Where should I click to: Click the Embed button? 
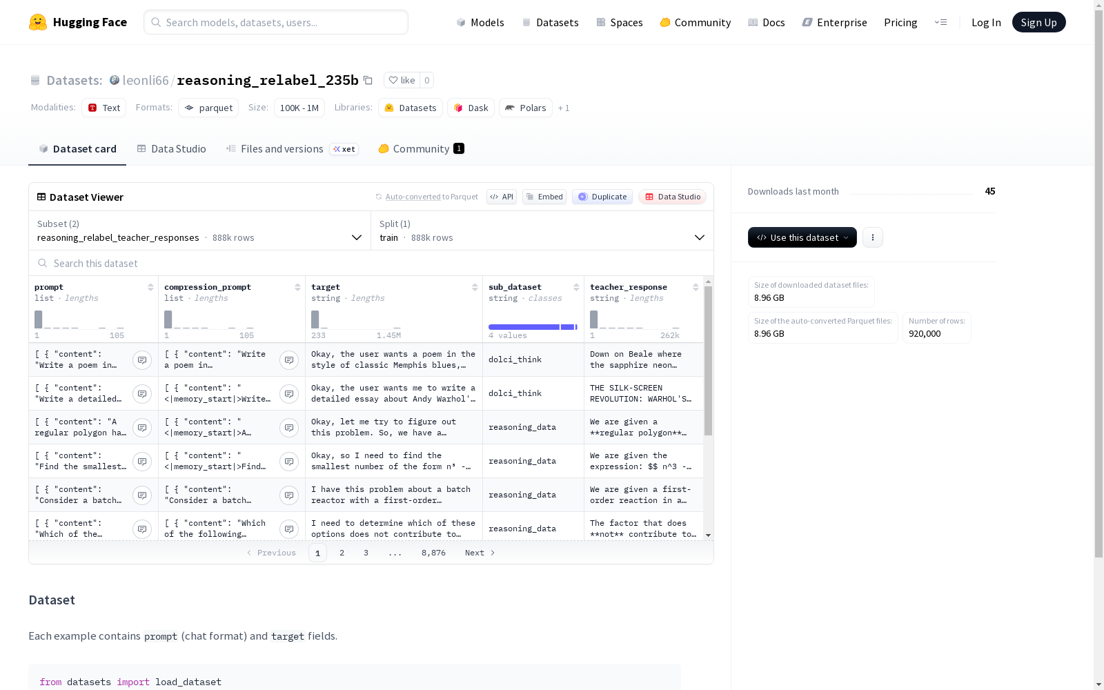point(544,197)
